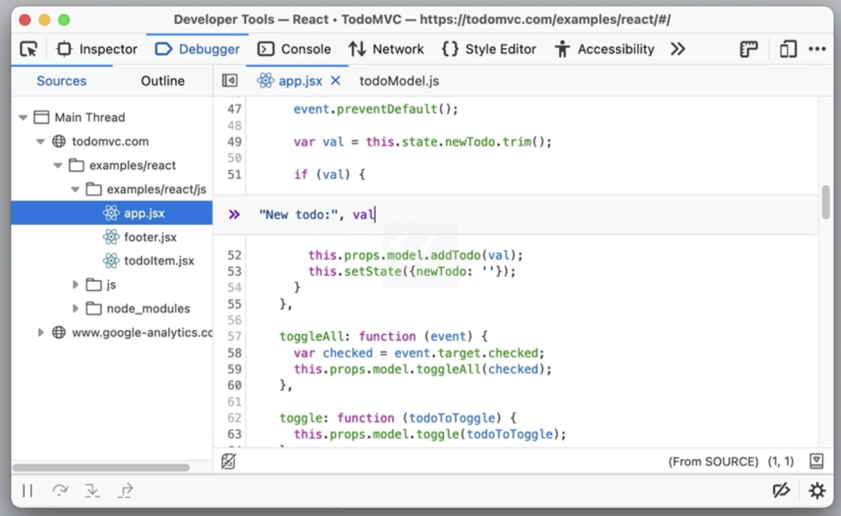Image resolution: width=841 pixels, height=516 pixels.
Task: Toggle deactivate breakpoints icon
Action: pos(782,490)
